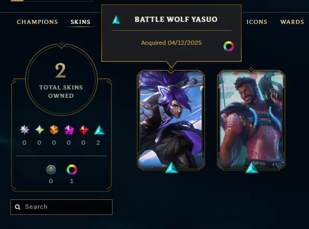Go to the Wards tab
Screen dimensions: 309x229
coord(292,22)
